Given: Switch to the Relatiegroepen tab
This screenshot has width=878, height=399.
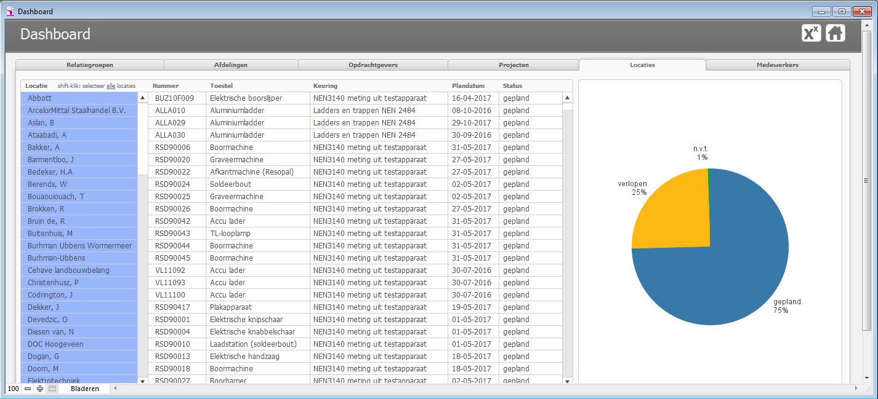Looking at the screenshot, I should tap(90, 65).
